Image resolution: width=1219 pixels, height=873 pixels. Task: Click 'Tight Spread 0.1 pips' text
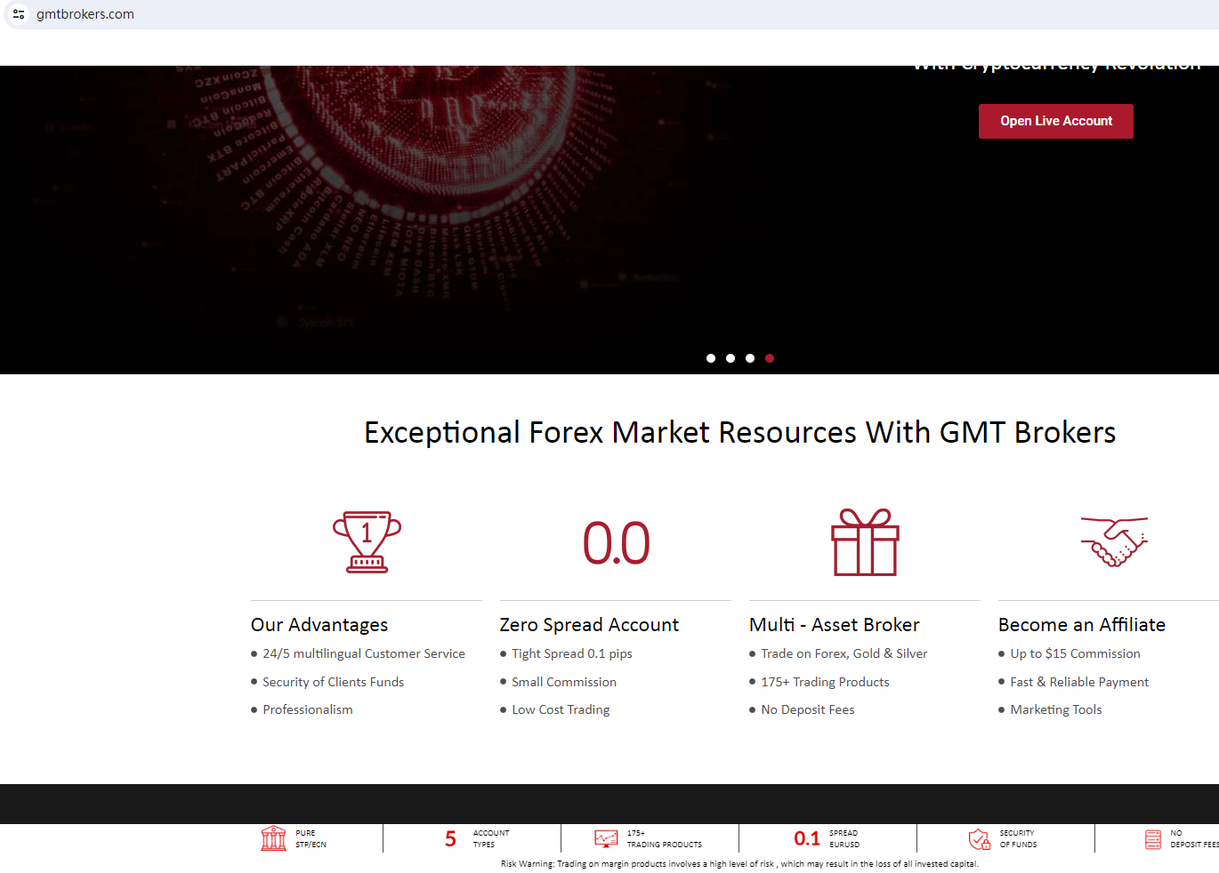[572, 653]
